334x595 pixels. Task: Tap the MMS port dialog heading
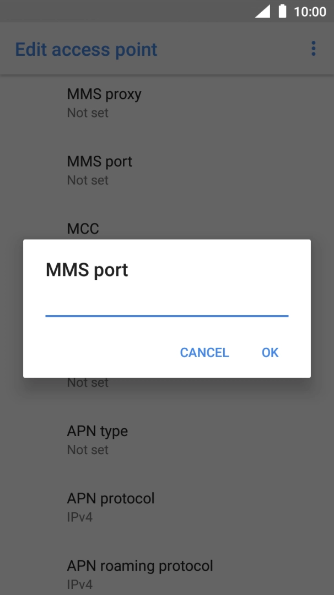point(87,270)
